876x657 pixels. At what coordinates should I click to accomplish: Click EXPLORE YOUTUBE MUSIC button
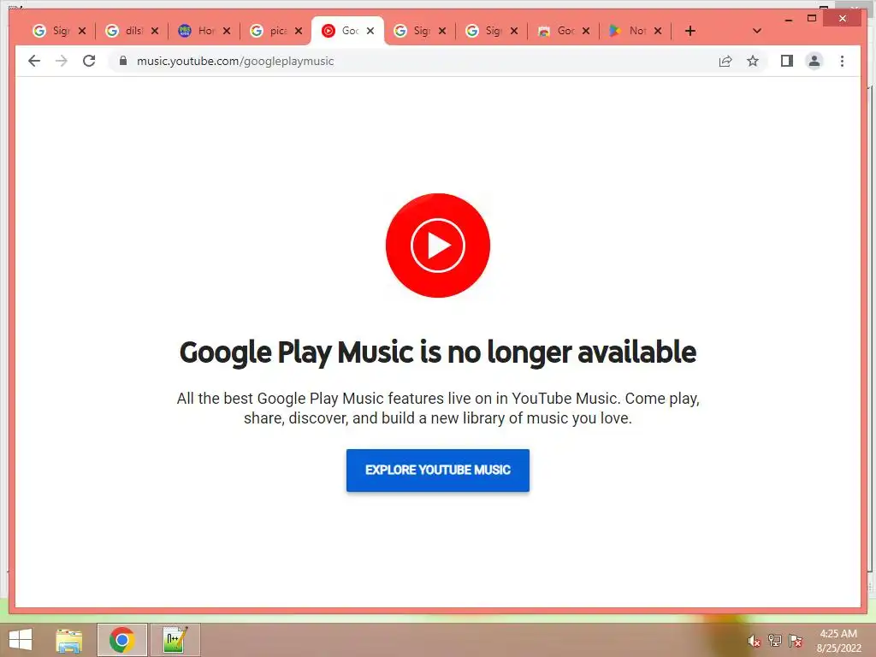[437, 471]
